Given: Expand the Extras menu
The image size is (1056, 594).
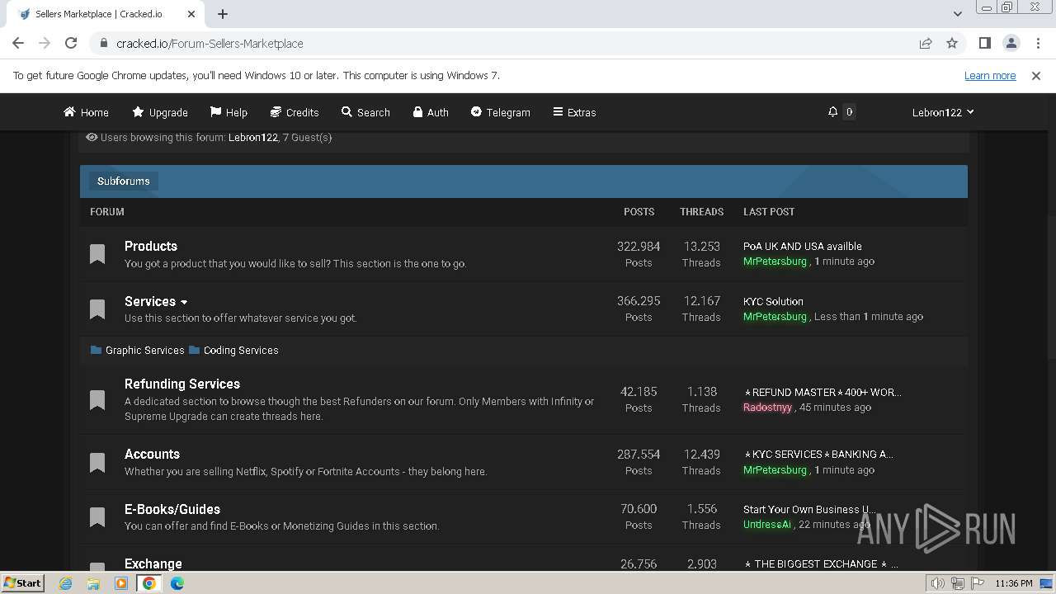Looking at the screenshot, I should (574, 112).
